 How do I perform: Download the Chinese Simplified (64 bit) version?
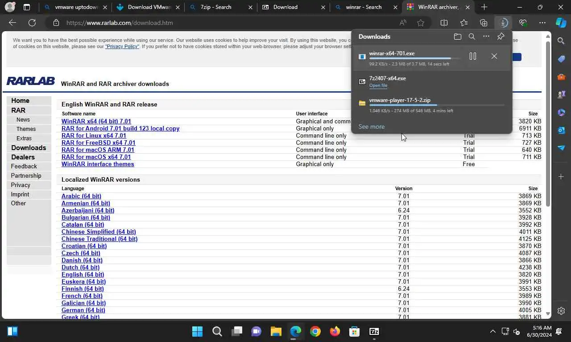click(x=99, y=232)
